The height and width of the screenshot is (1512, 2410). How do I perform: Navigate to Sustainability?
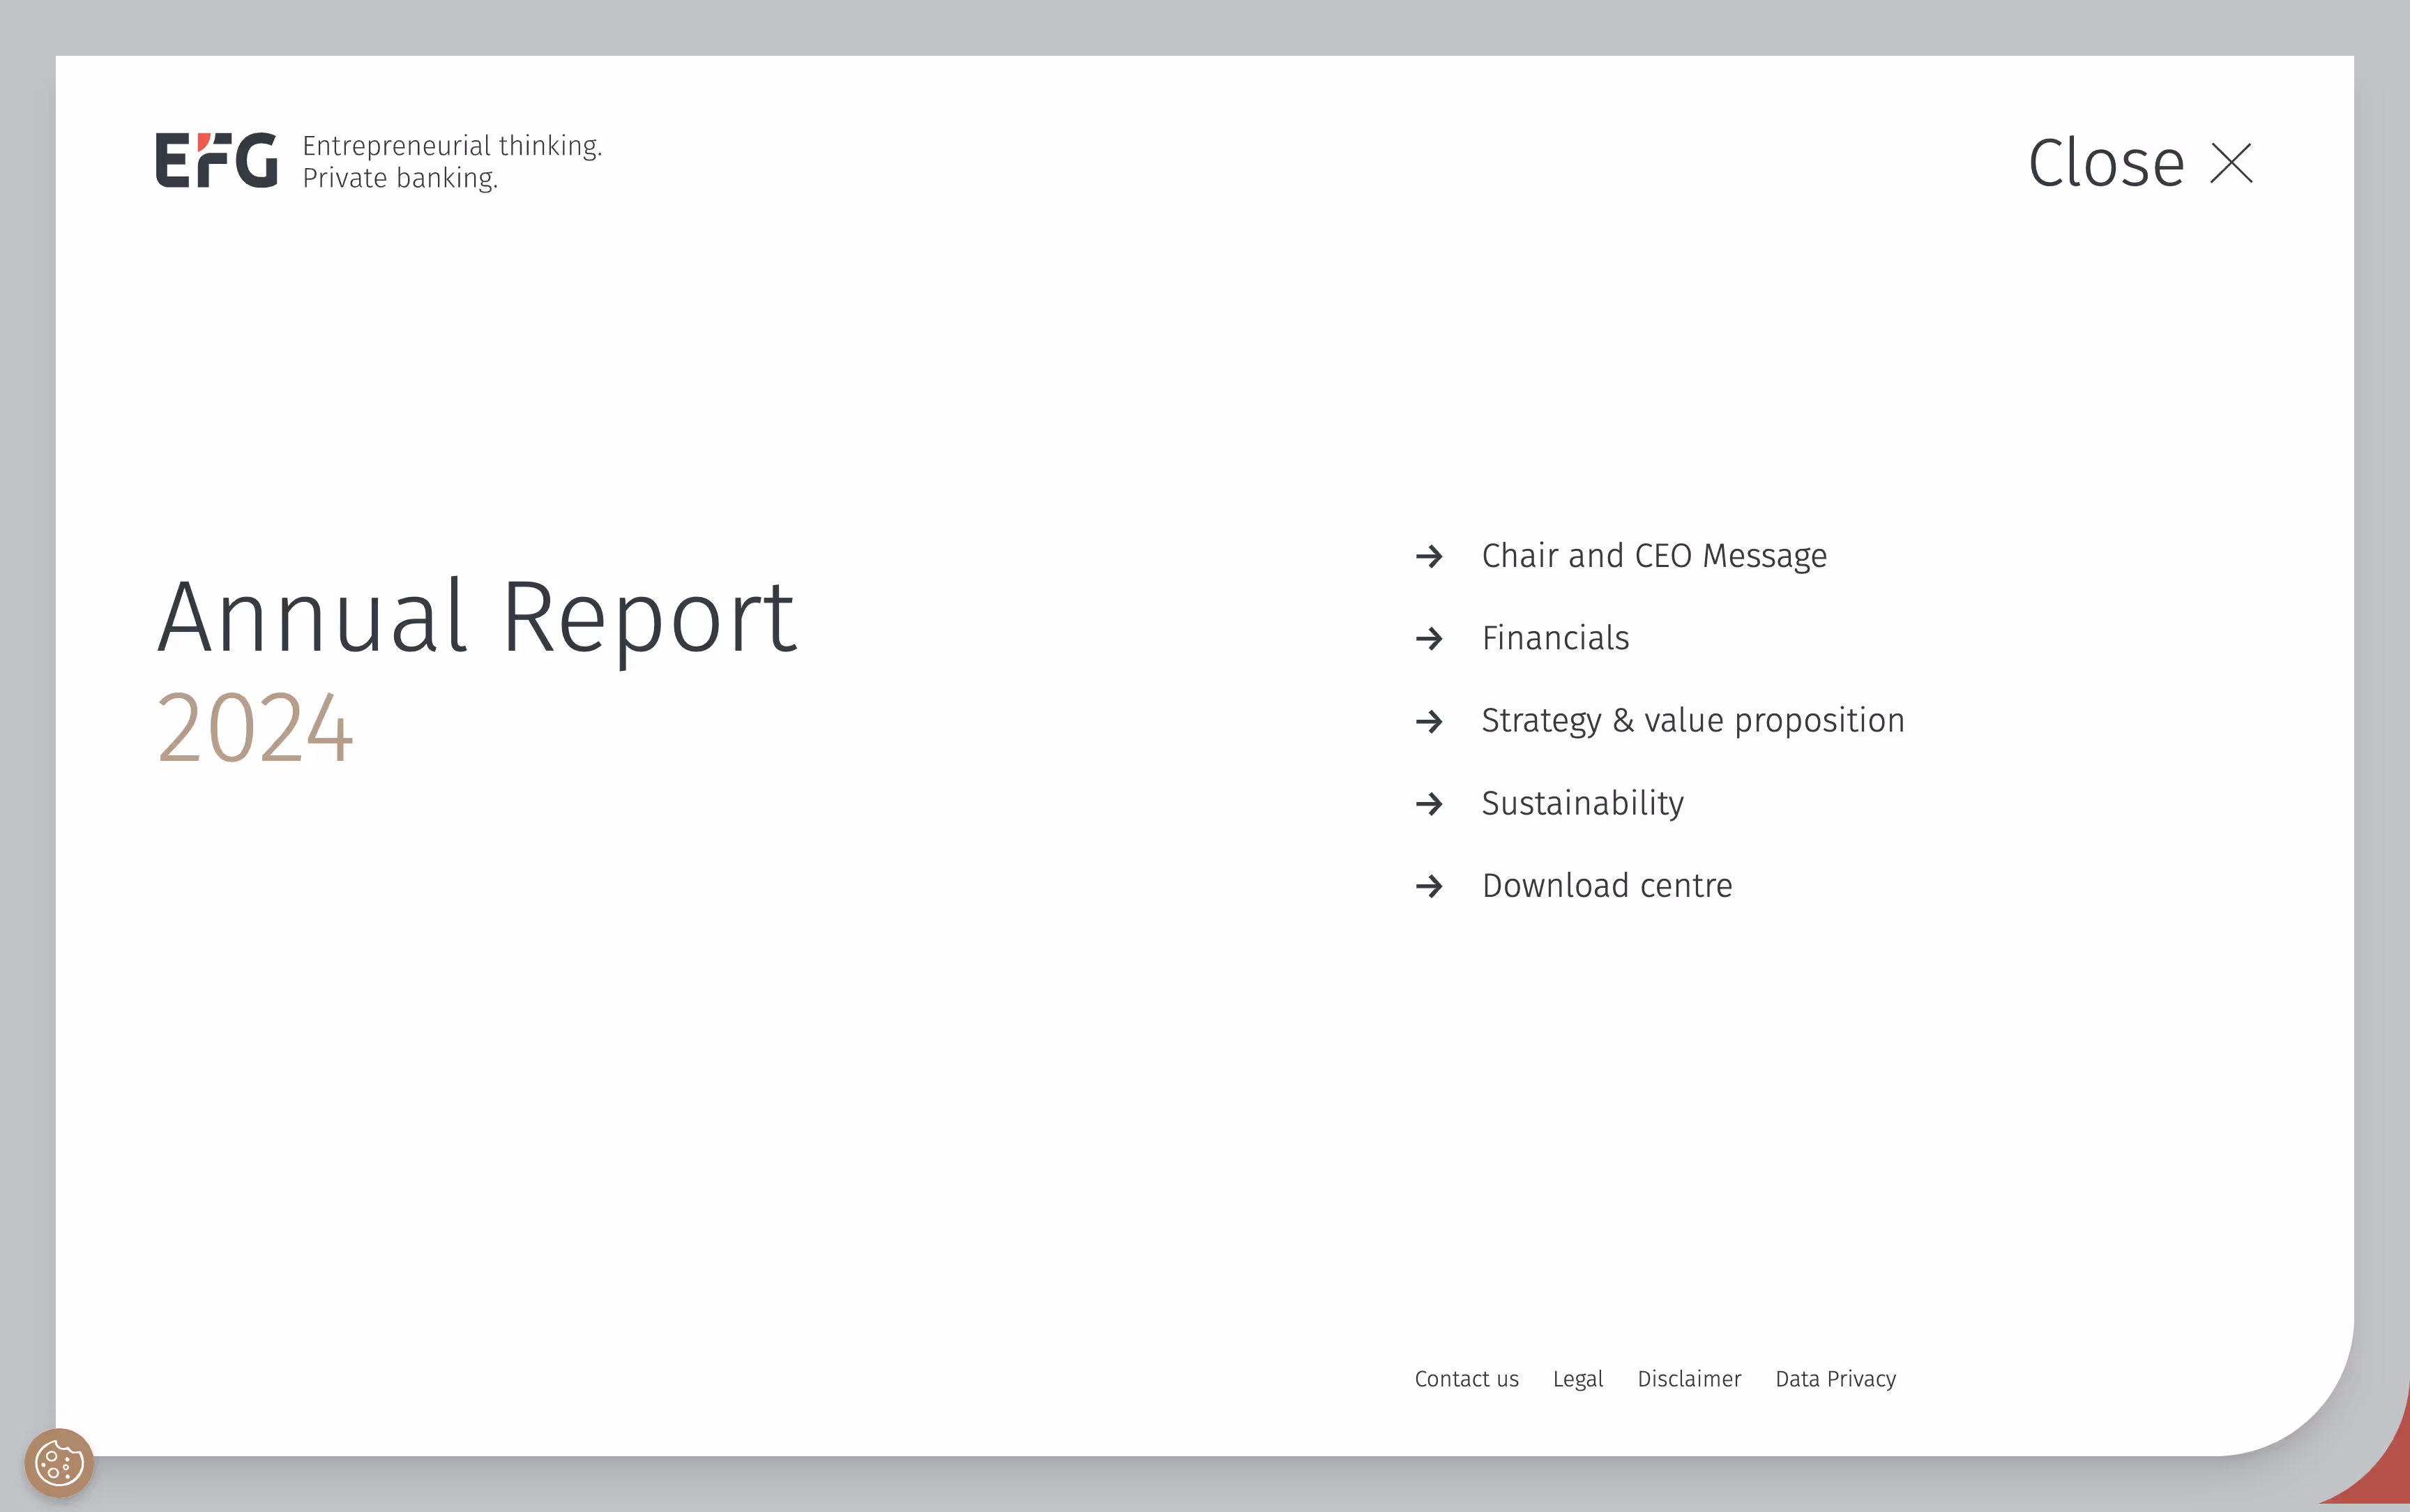(x=1582, y=803)
